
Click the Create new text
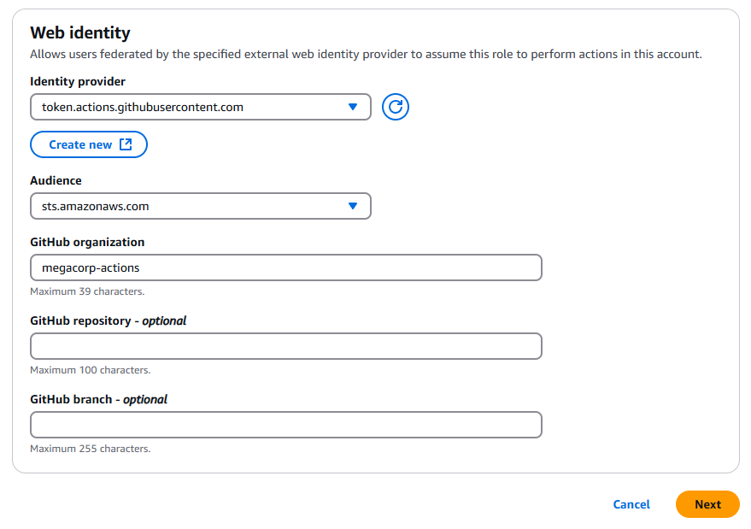tap(80, 144)
